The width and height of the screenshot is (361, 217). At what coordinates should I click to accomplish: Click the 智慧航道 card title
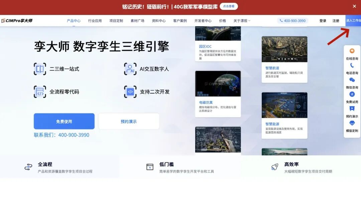click(272, 68)
